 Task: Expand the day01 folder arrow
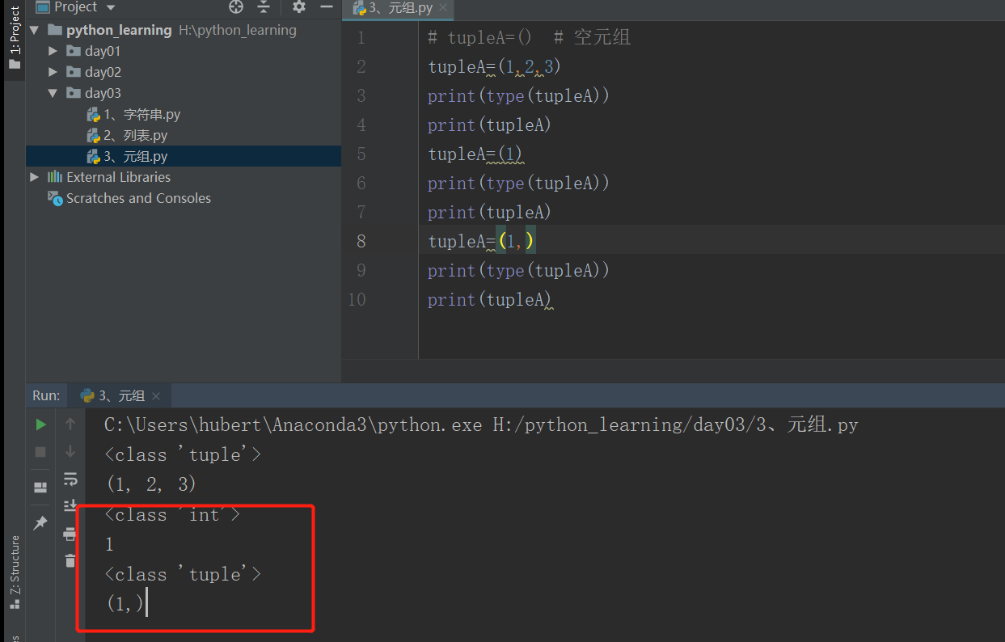click(53, 51)
